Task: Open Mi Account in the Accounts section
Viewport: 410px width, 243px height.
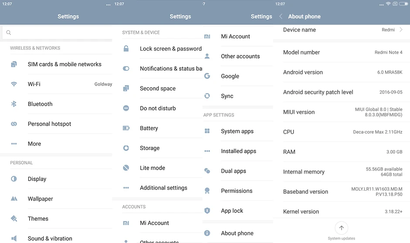Action: tap(157, 223)
